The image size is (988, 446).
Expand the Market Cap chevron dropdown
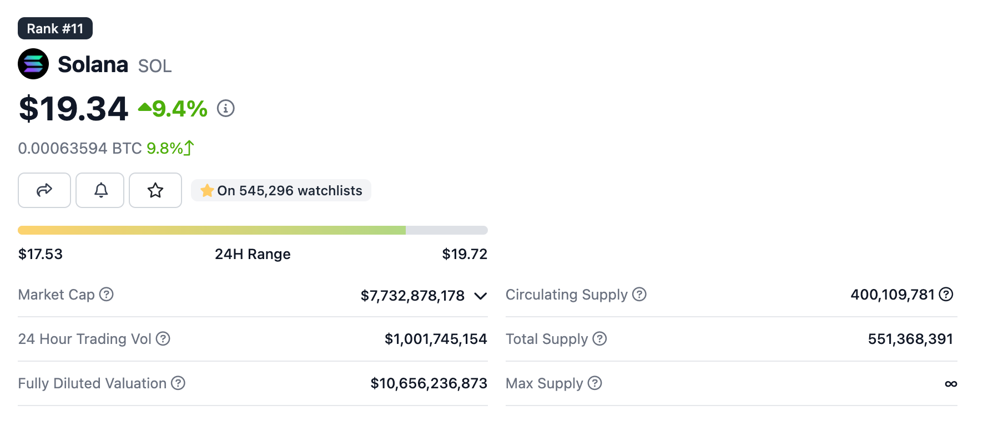[481, 296]
